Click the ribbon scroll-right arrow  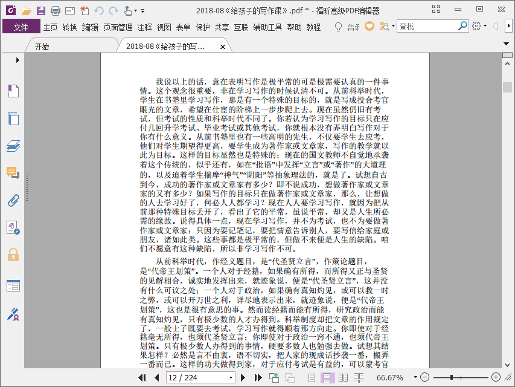[x=508, y=26]
